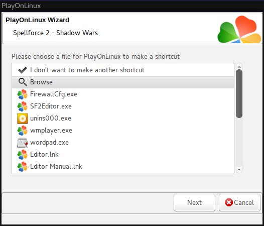Pick unins000.exe in the shortcut list
The image size is (264, 226).
click(123, 119)
